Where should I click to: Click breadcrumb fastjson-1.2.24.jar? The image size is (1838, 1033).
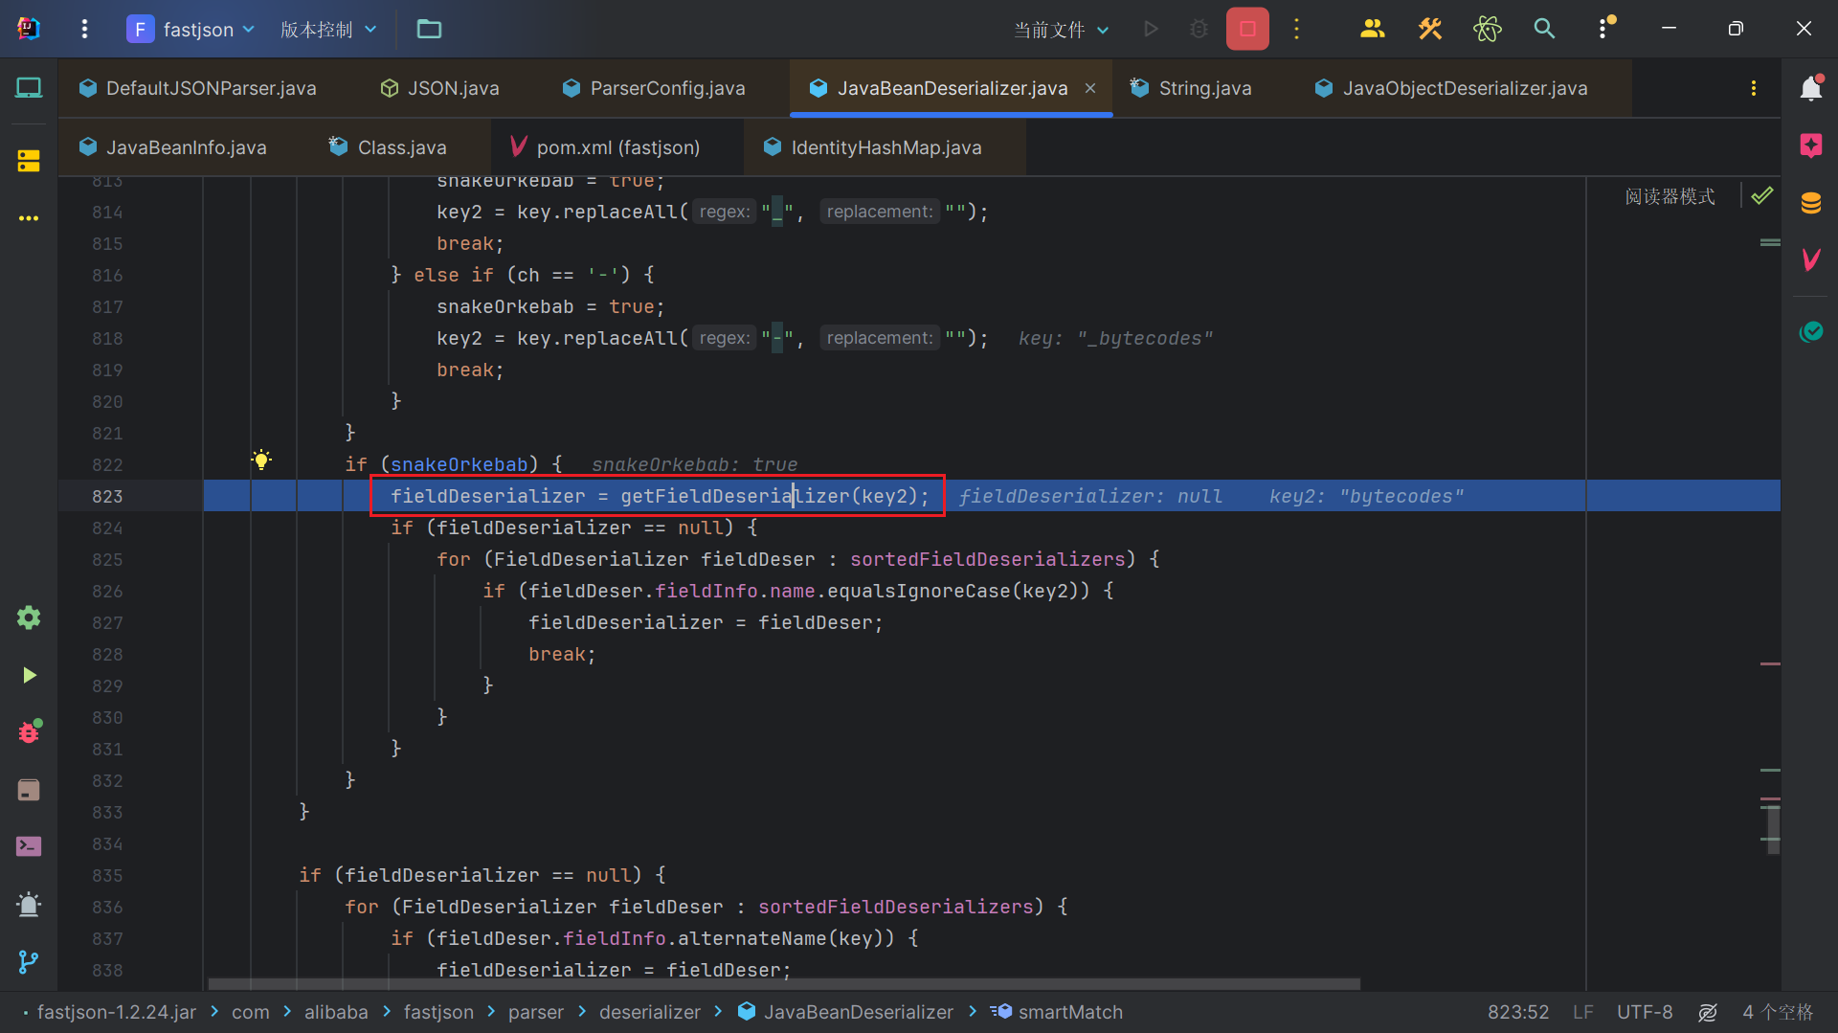[x=116, y=1012]
